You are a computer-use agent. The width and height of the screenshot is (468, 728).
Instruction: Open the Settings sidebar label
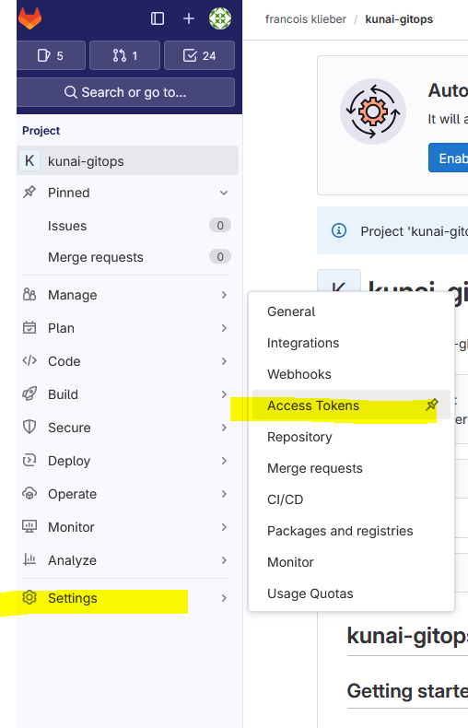[x=73, y=598]
